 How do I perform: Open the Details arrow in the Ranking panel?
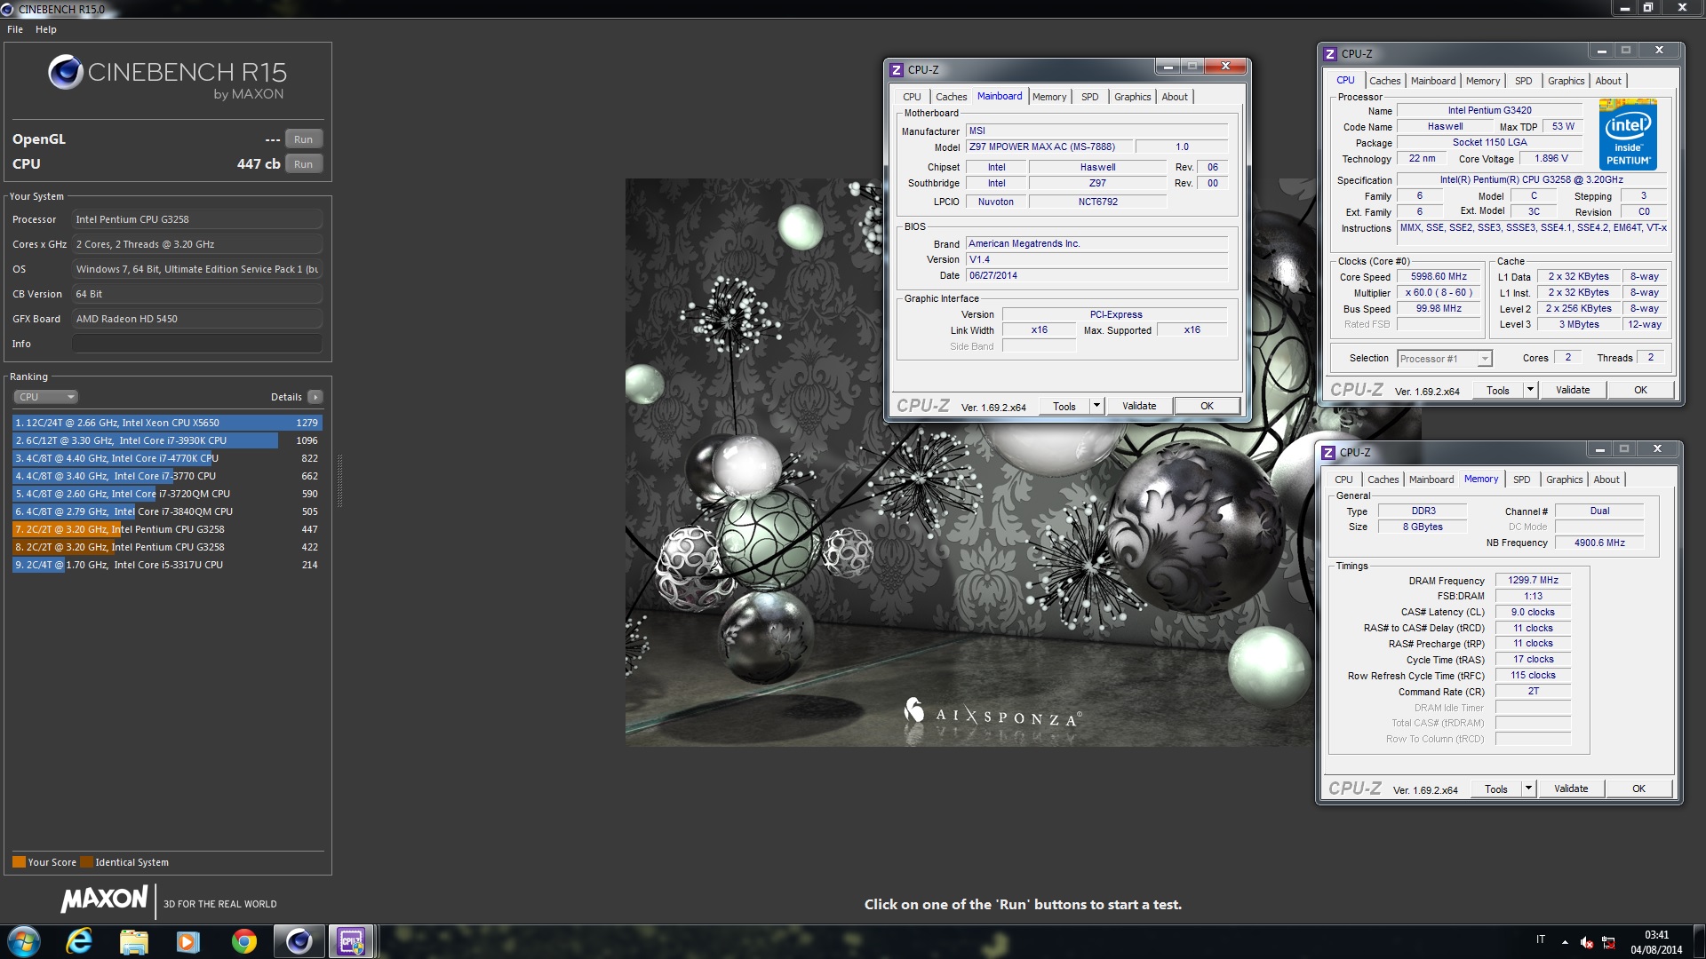(x=315, y=397)
